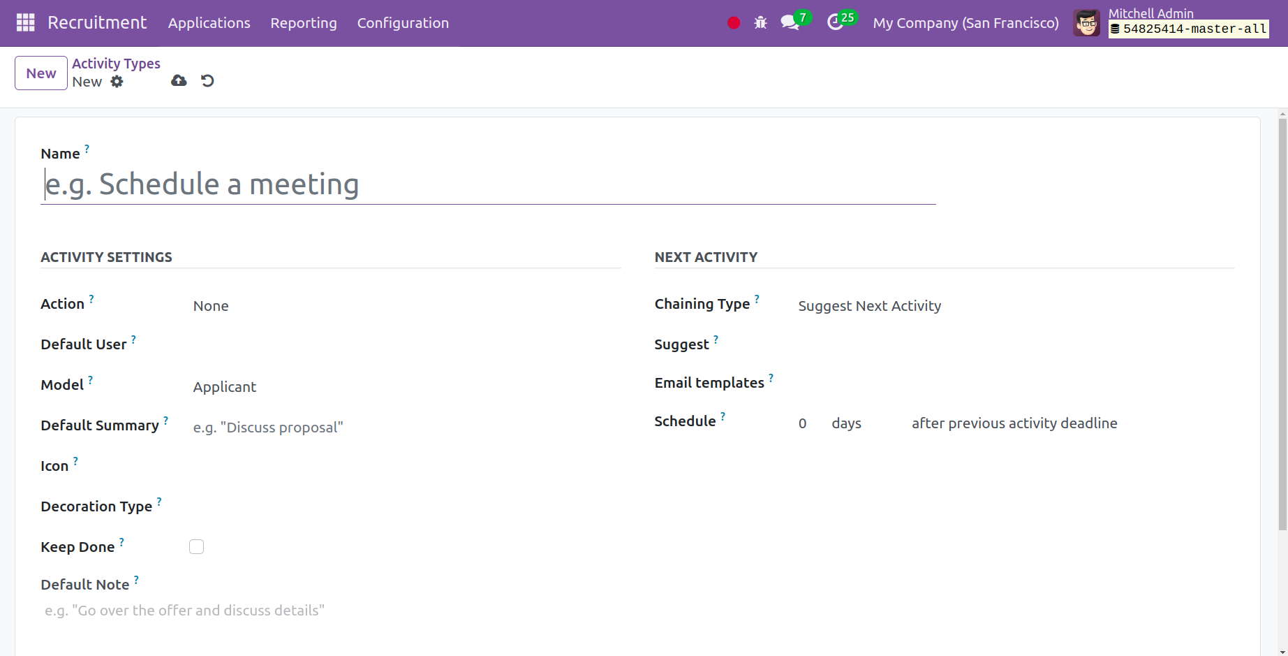1288x656 pixels.
Task: Show help tooltip next to Keep Done
Action: click(x=121, y=541)
